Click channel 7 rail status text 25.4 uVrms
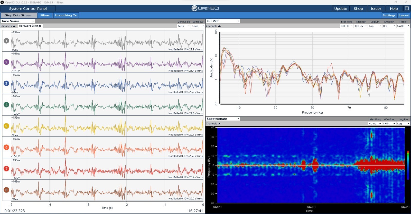The width and height of the screenshot is (411, 214). click(x=185, y=177)
